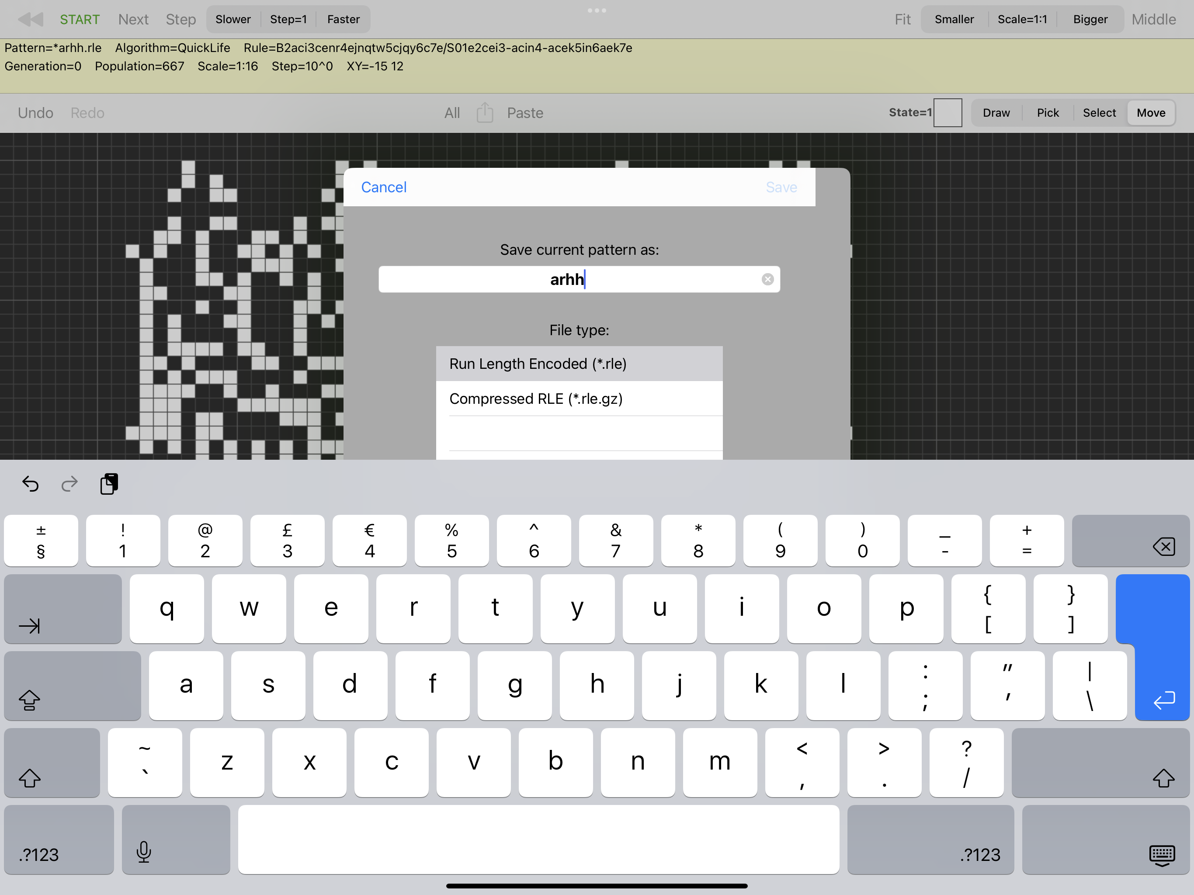
Task: Tap the left shift key
Action: (x=52, y=763)
